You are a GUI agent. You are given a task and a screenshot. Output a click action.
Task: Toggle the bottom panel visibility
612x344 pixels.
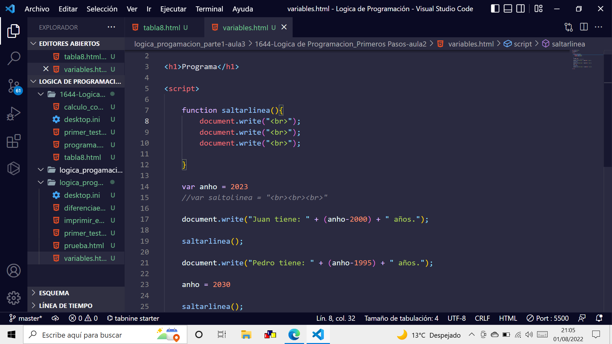[508, 9]
